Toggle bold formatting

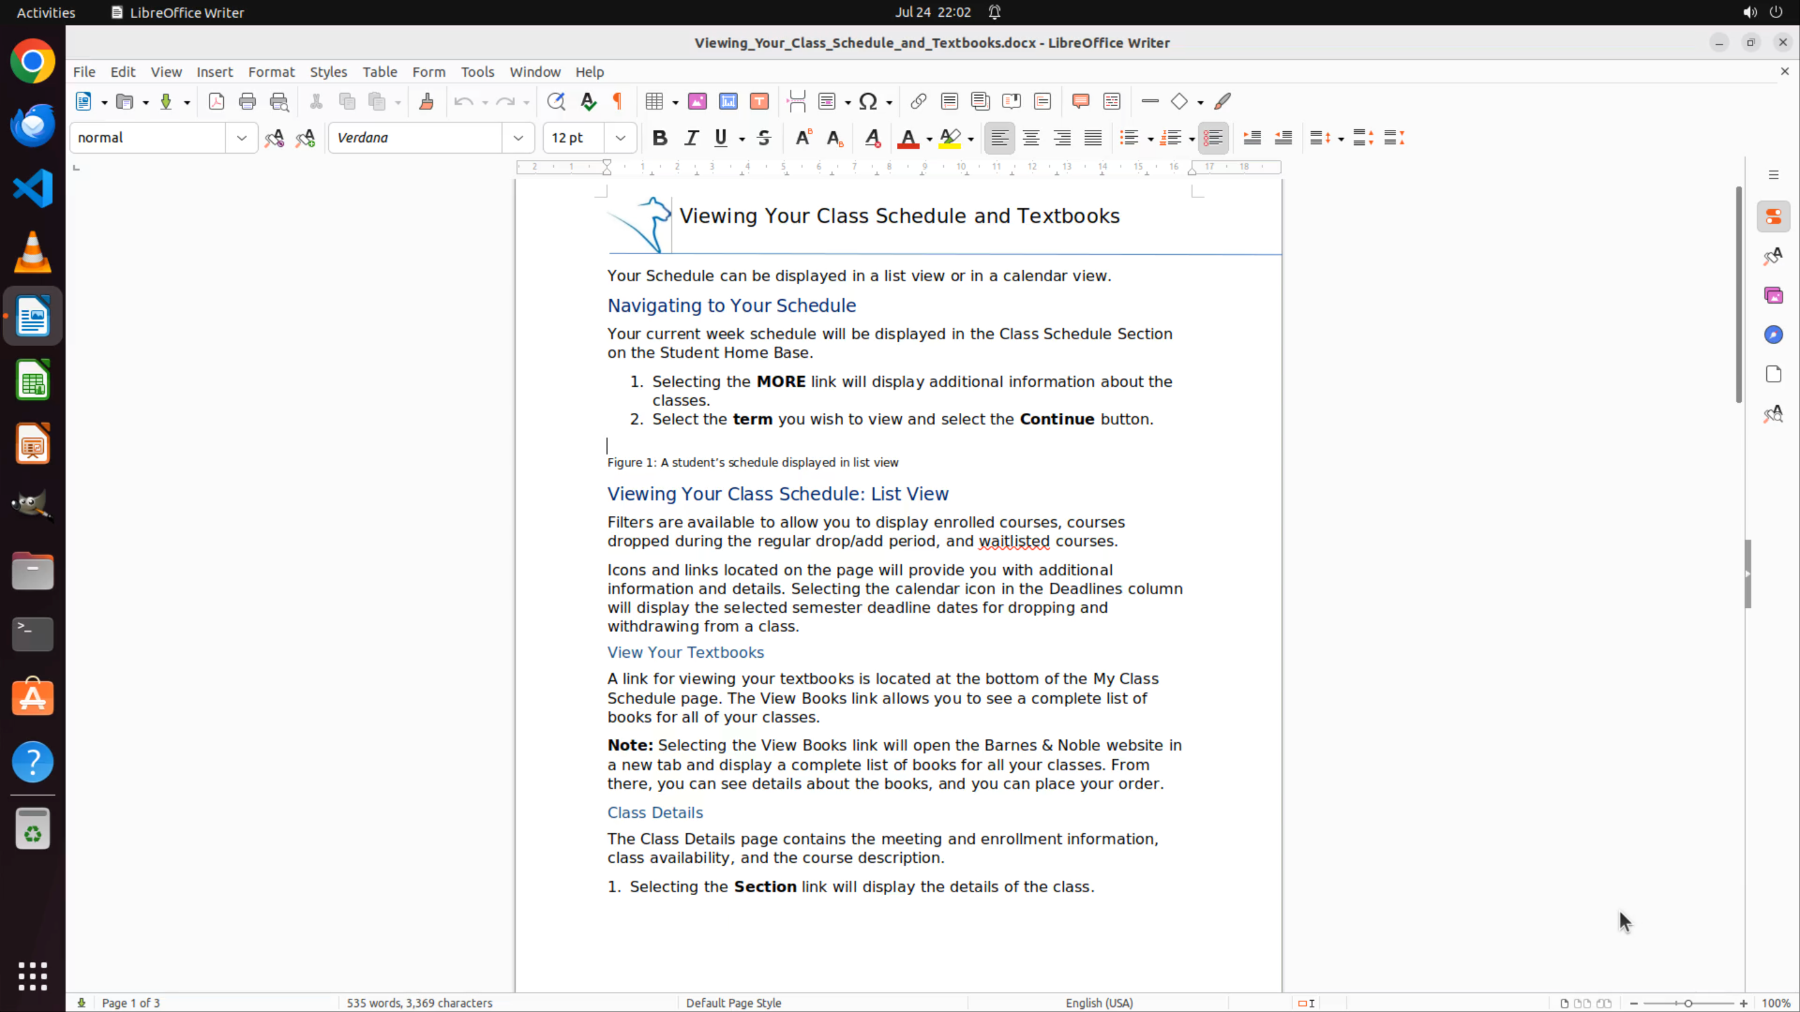(x=659, y=137)
